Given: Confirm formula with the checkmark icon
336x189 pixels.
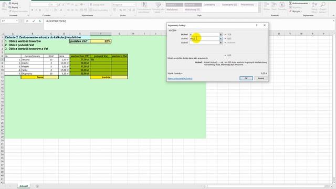Looking at the screenshot, I should (x=34, y=21).
